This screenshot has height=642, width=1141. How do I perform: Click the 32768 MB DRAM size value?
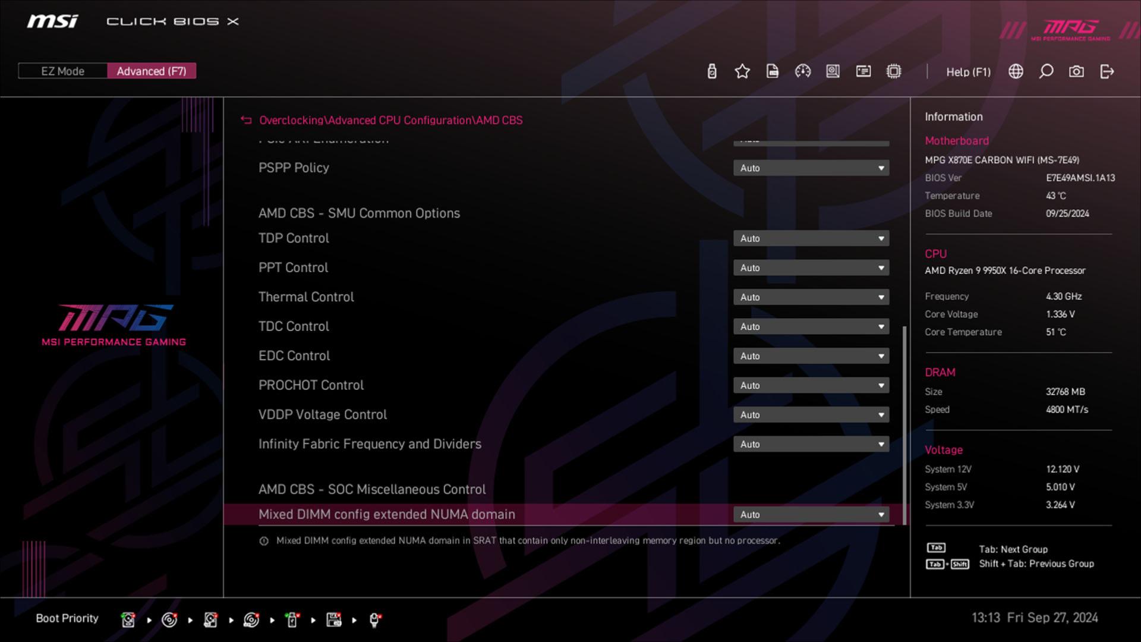click(1066, 392)
